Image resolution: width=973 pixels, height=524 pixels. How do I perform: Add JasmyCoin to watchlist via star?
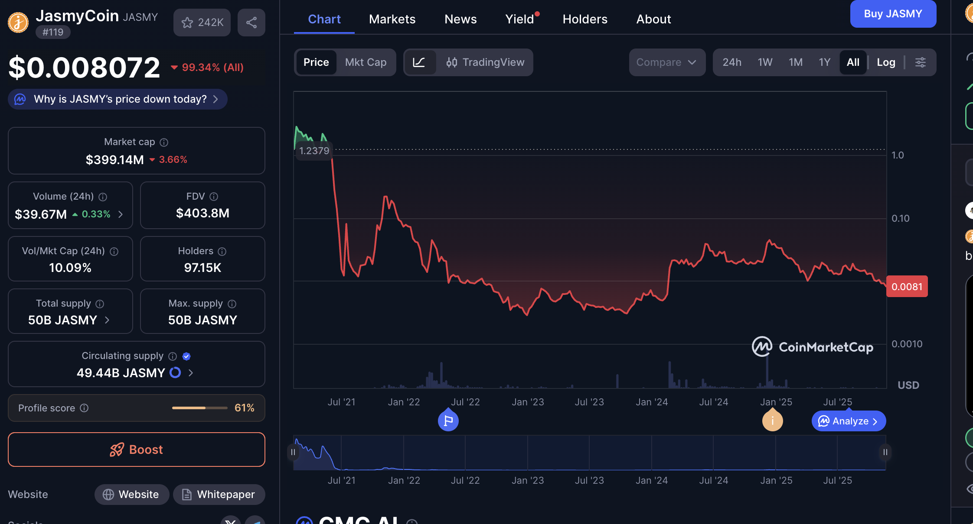pos(187,23)
